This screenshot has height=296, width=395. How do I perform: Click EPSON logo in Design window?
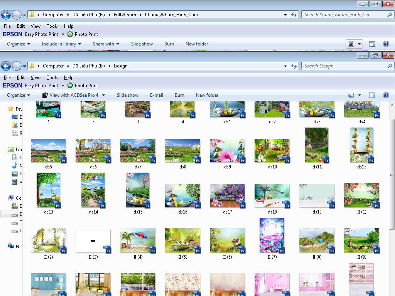pos(13,85)
